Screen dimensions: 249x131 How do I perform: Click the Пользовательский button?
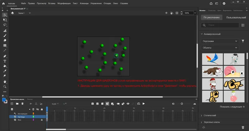(x=236, y=17)
